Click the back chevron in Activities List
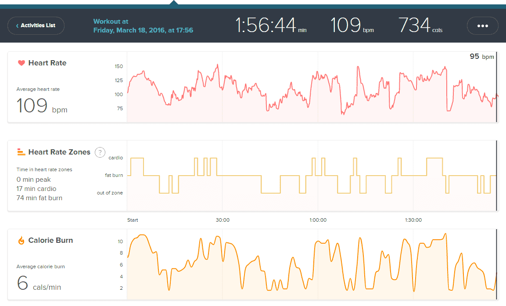Viewport: 506px width, 306px height. click(x=17, y=26)
